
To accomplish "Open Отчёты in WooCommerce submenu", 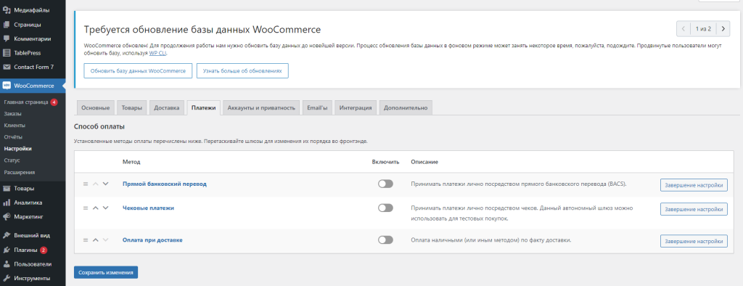I will click(x=13, y=137).
